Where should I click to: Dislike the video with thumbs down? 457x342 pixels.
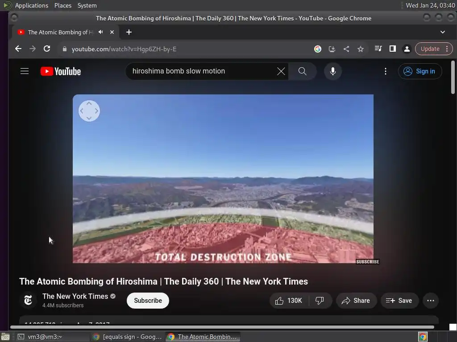tap(320, 301)
